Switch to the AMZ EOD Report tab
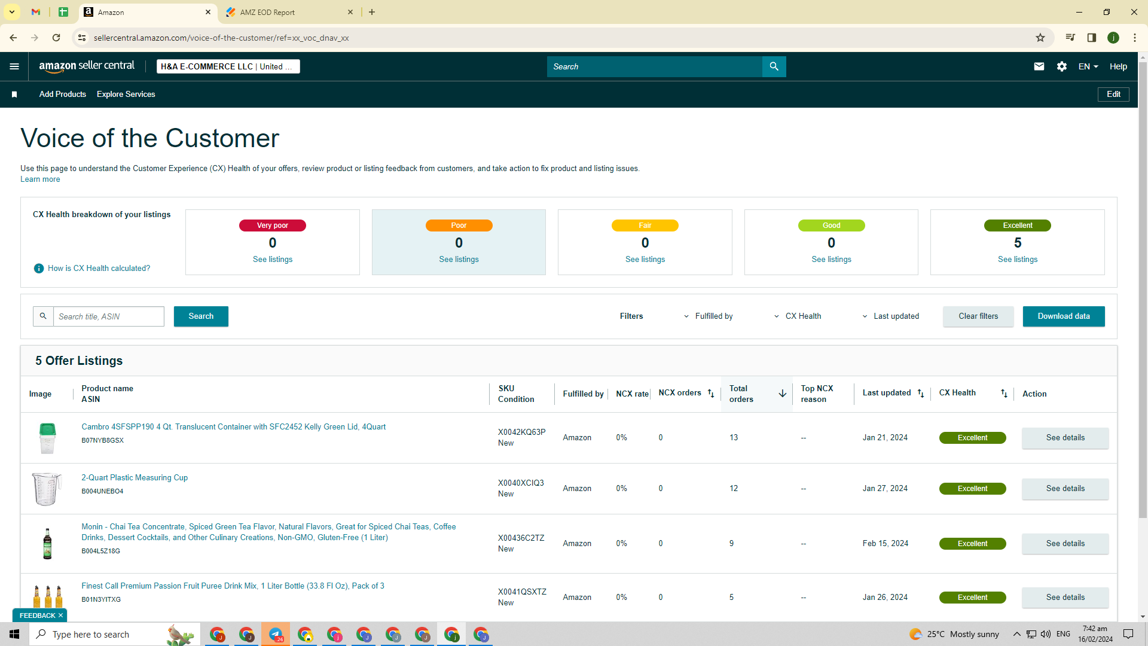Image resolution: width=1148 pixels, height=646 pixels. 289,12
